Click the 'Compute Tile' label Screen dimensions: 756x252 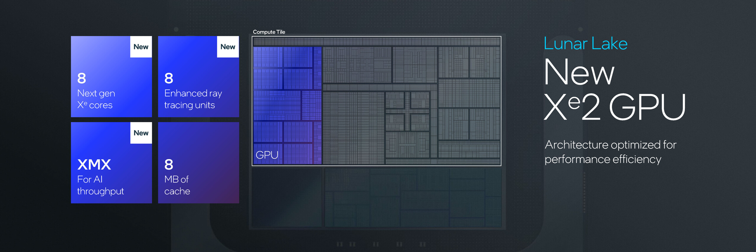click(x=269, y=32)
